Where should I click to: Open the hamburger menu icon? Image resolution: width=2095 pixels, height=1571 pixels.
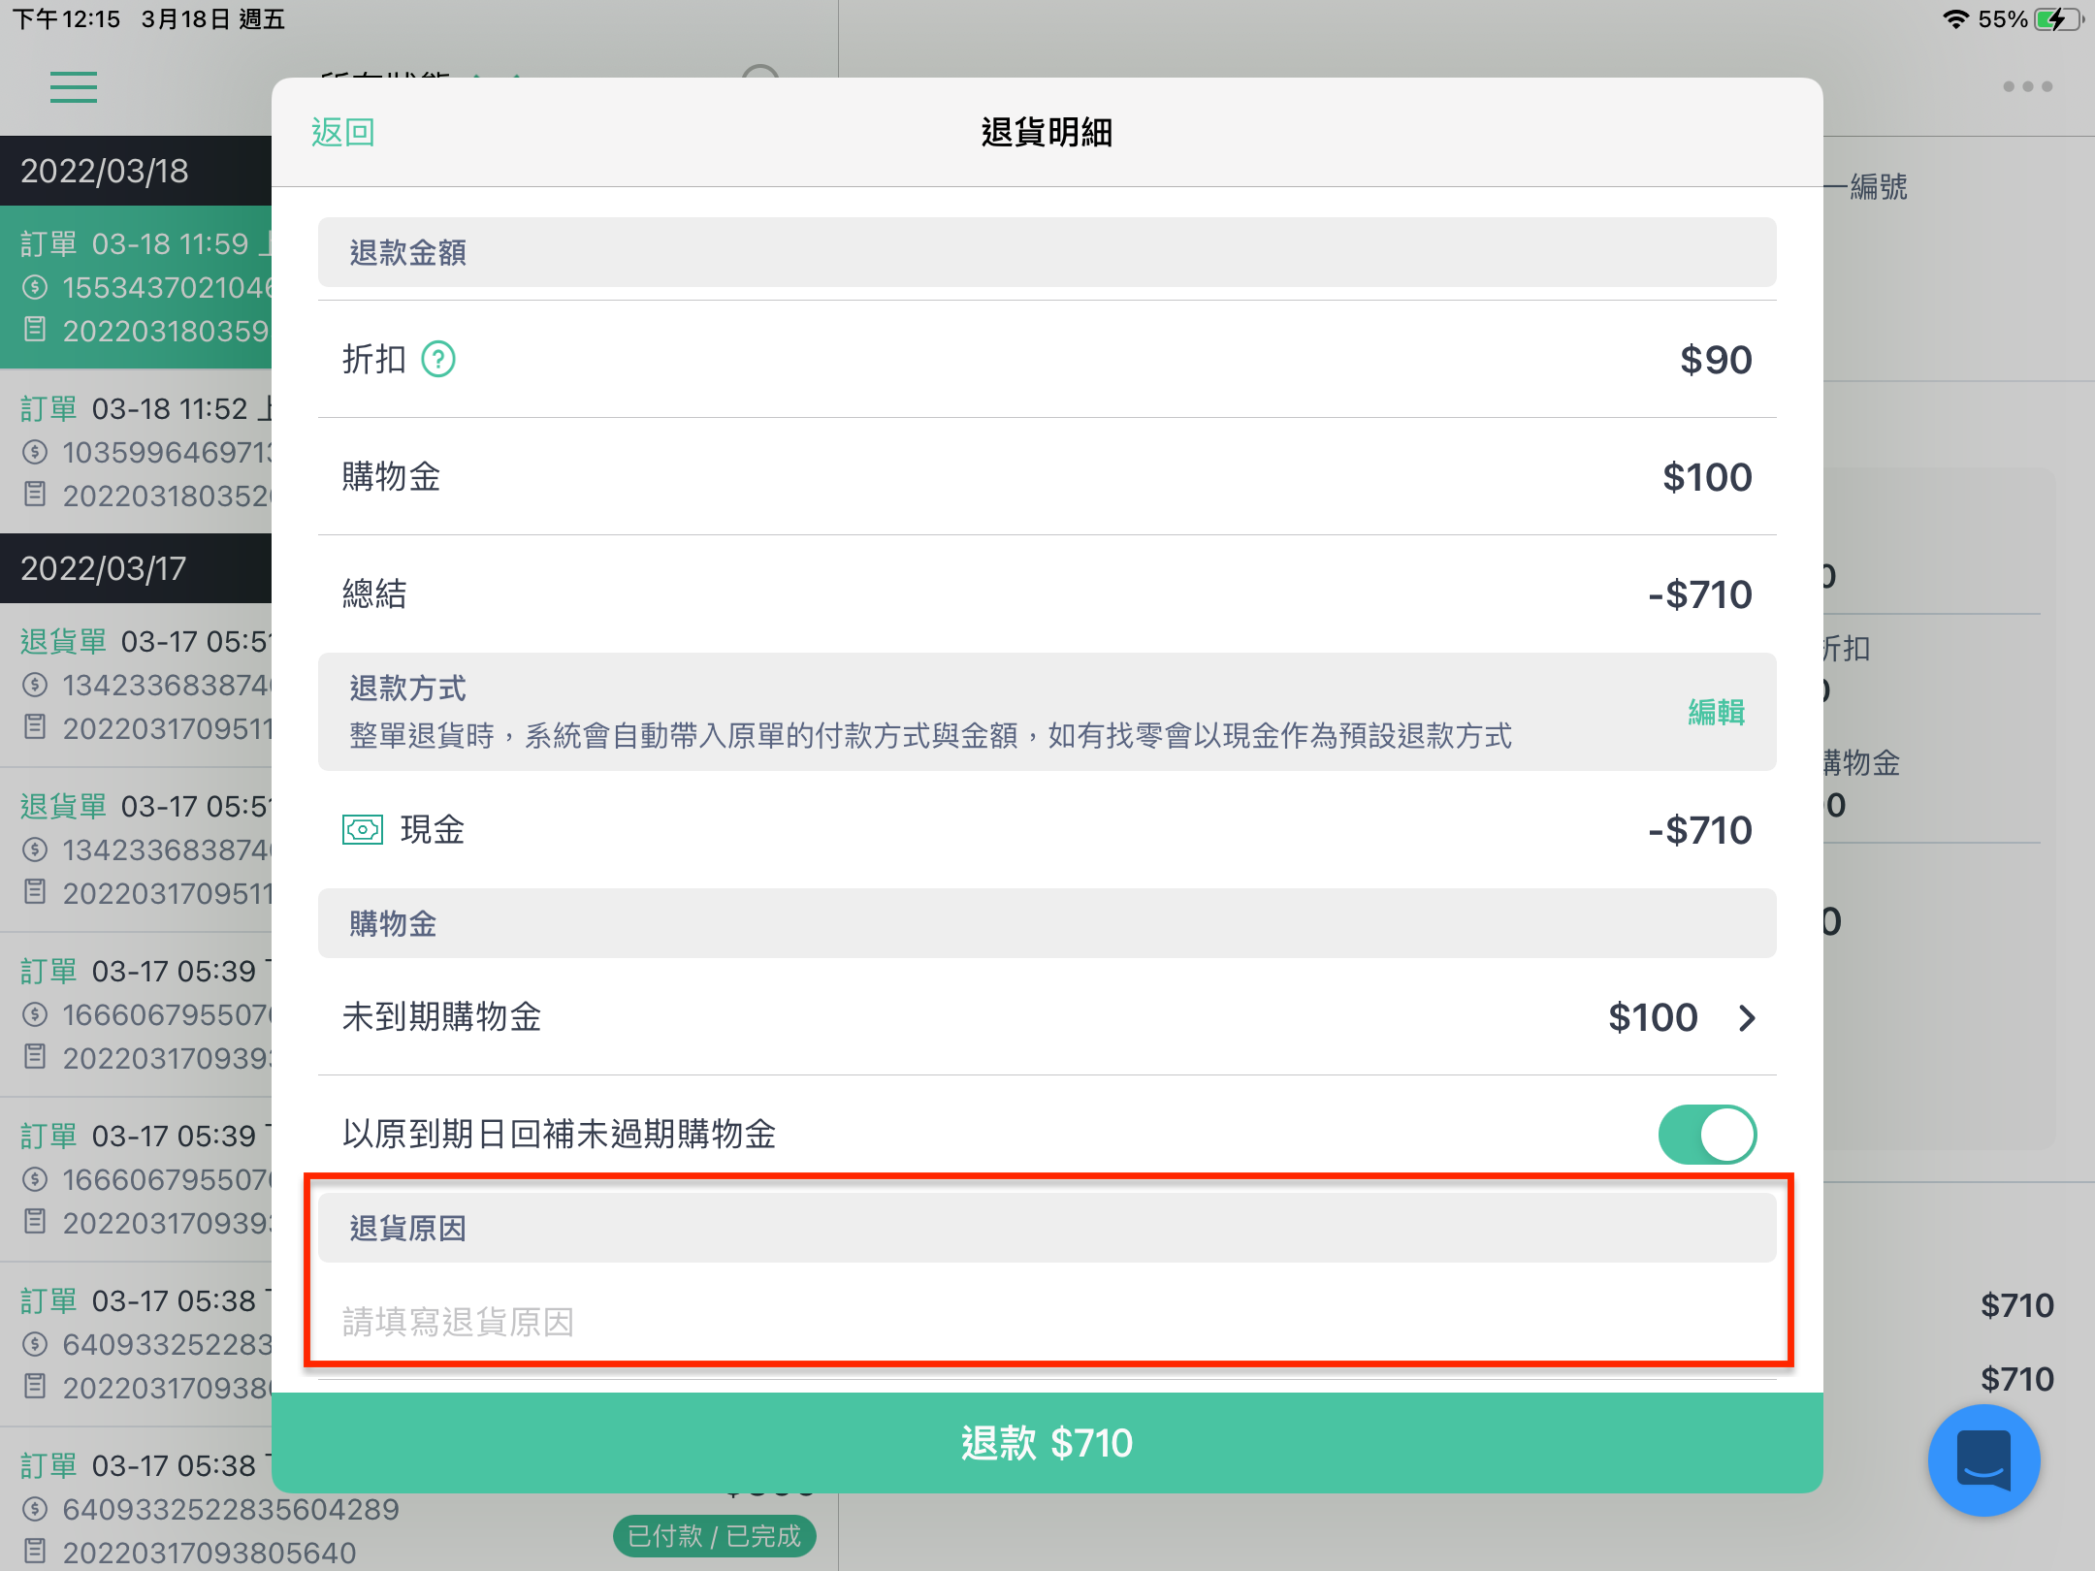click(74, 87)
